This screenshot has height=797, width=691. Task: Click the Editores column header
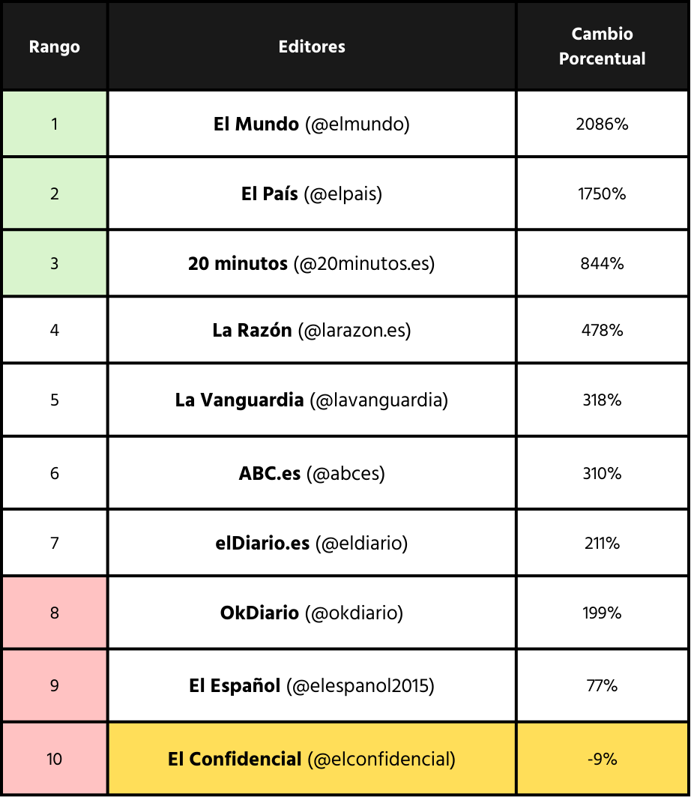[312, 46]
